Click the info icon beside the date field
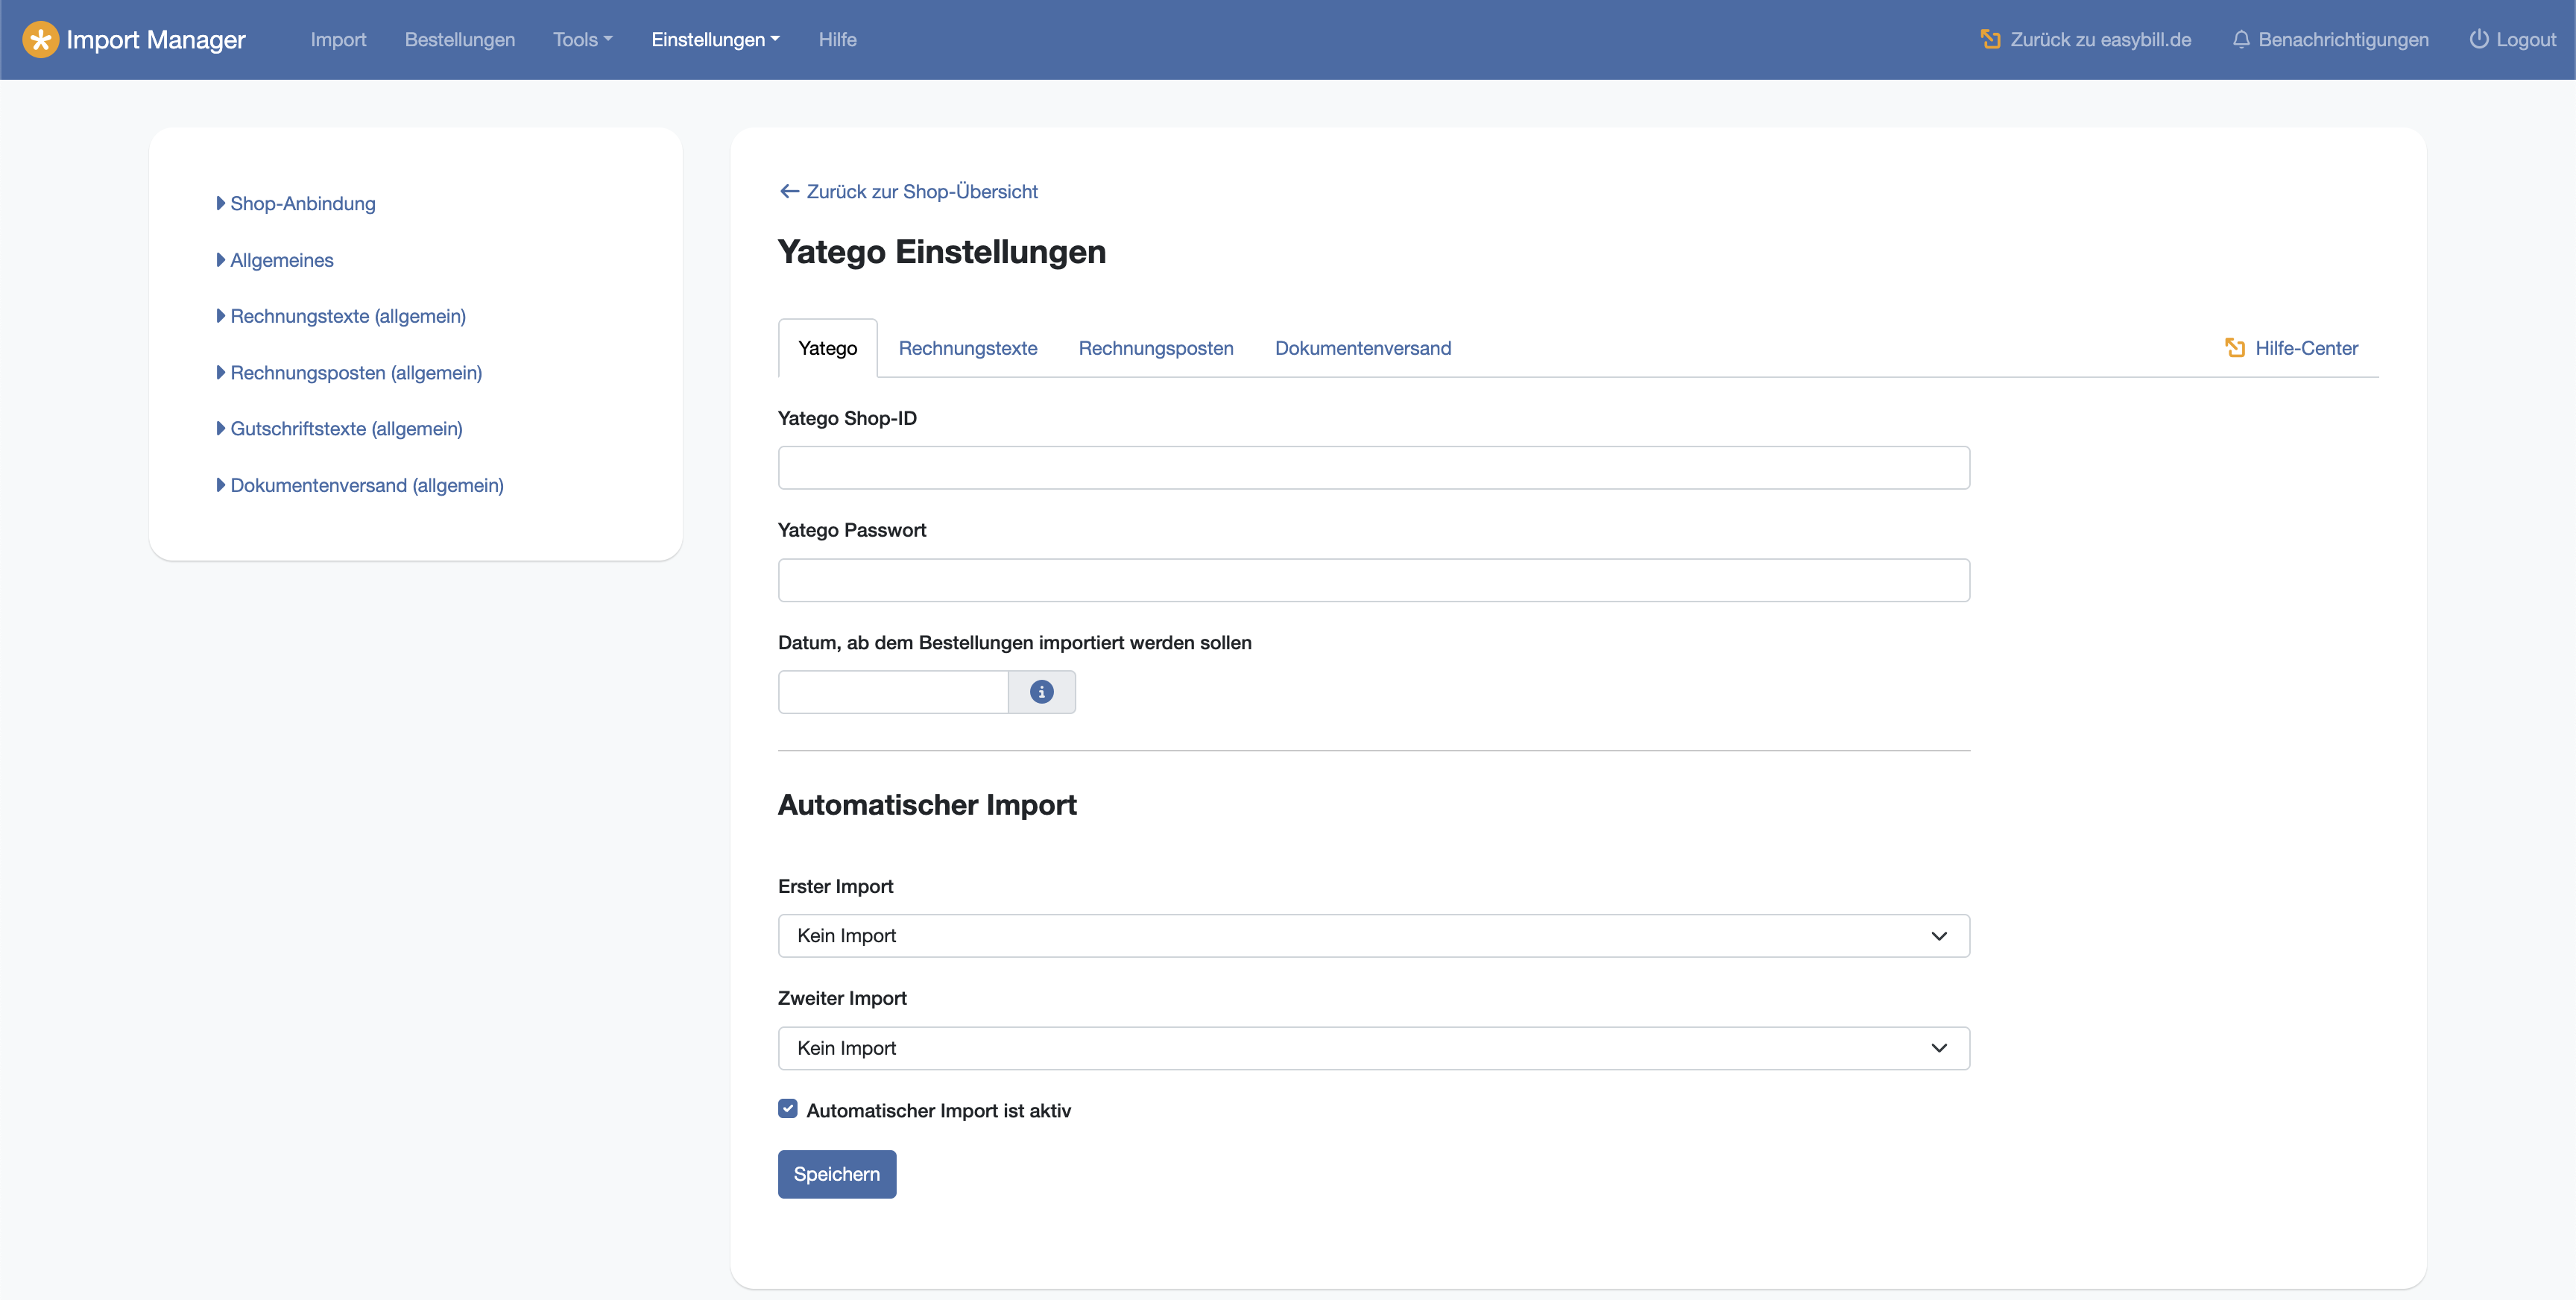2576x1300 pixels. coord(1042,692)
